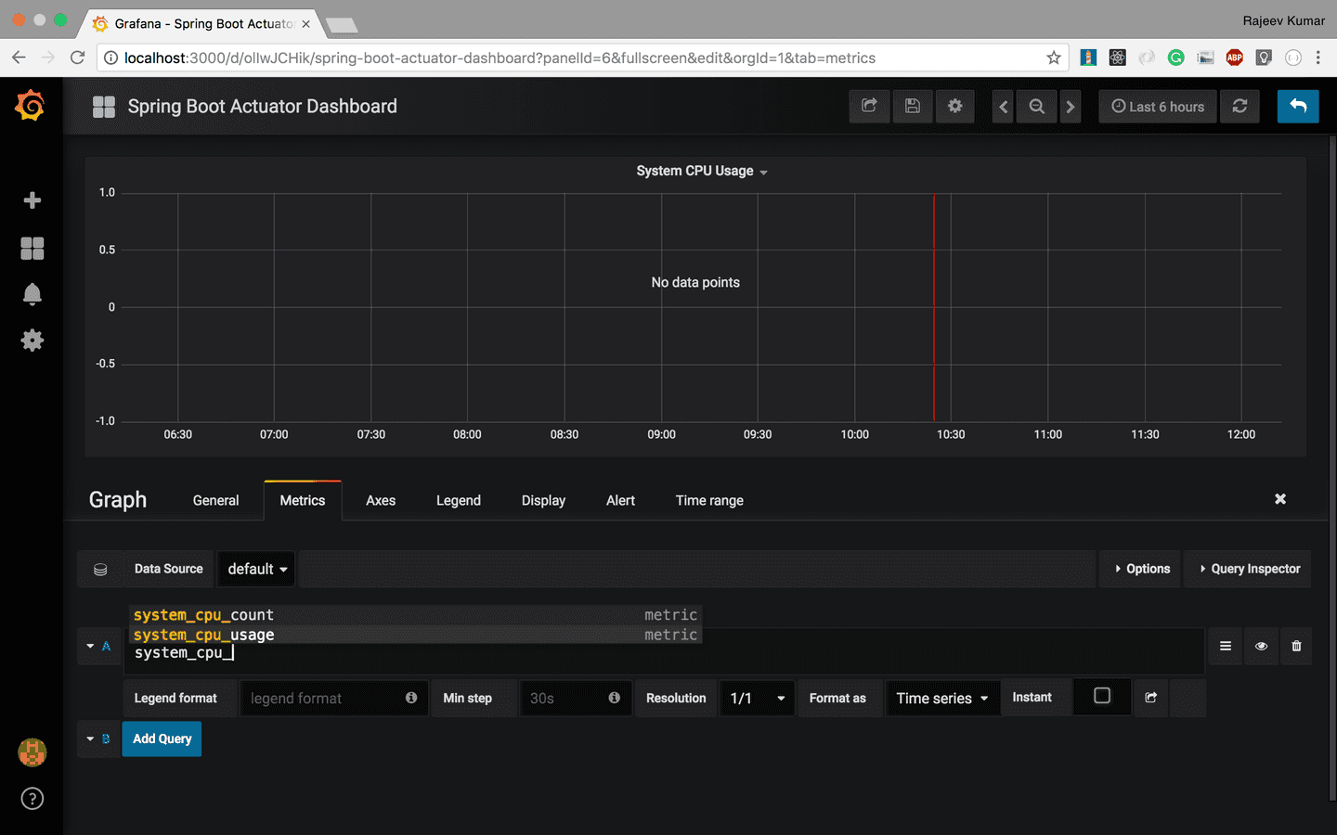Open the default data source dropdown
Screen dimensions: 1337x835
coord(256,569)
